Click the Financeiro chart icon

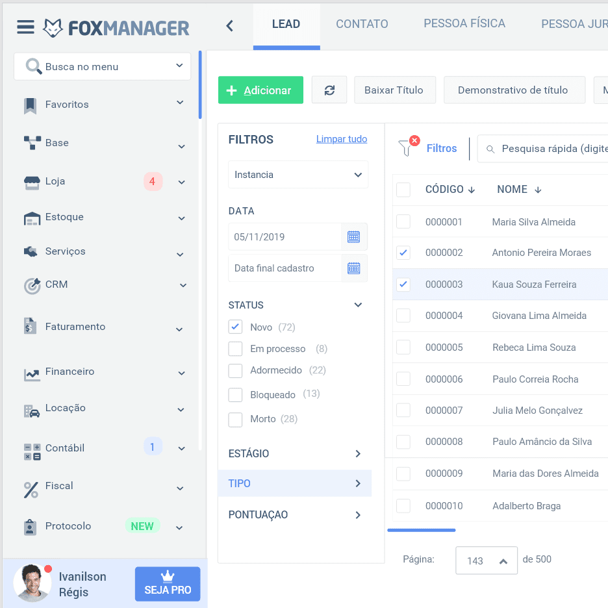[32, 375]
